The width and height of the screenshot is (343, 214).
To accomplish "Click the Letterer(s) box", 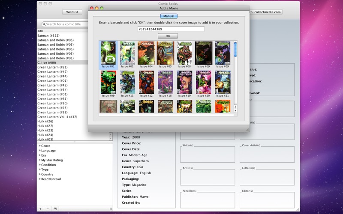I will tap(267, 177).
